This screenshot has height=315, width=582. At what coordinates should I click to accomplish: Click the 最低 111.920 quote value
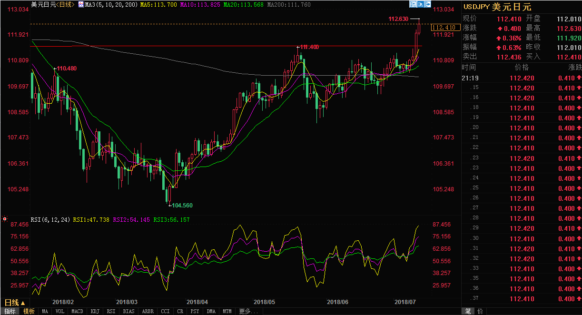(x=569, y=38)
